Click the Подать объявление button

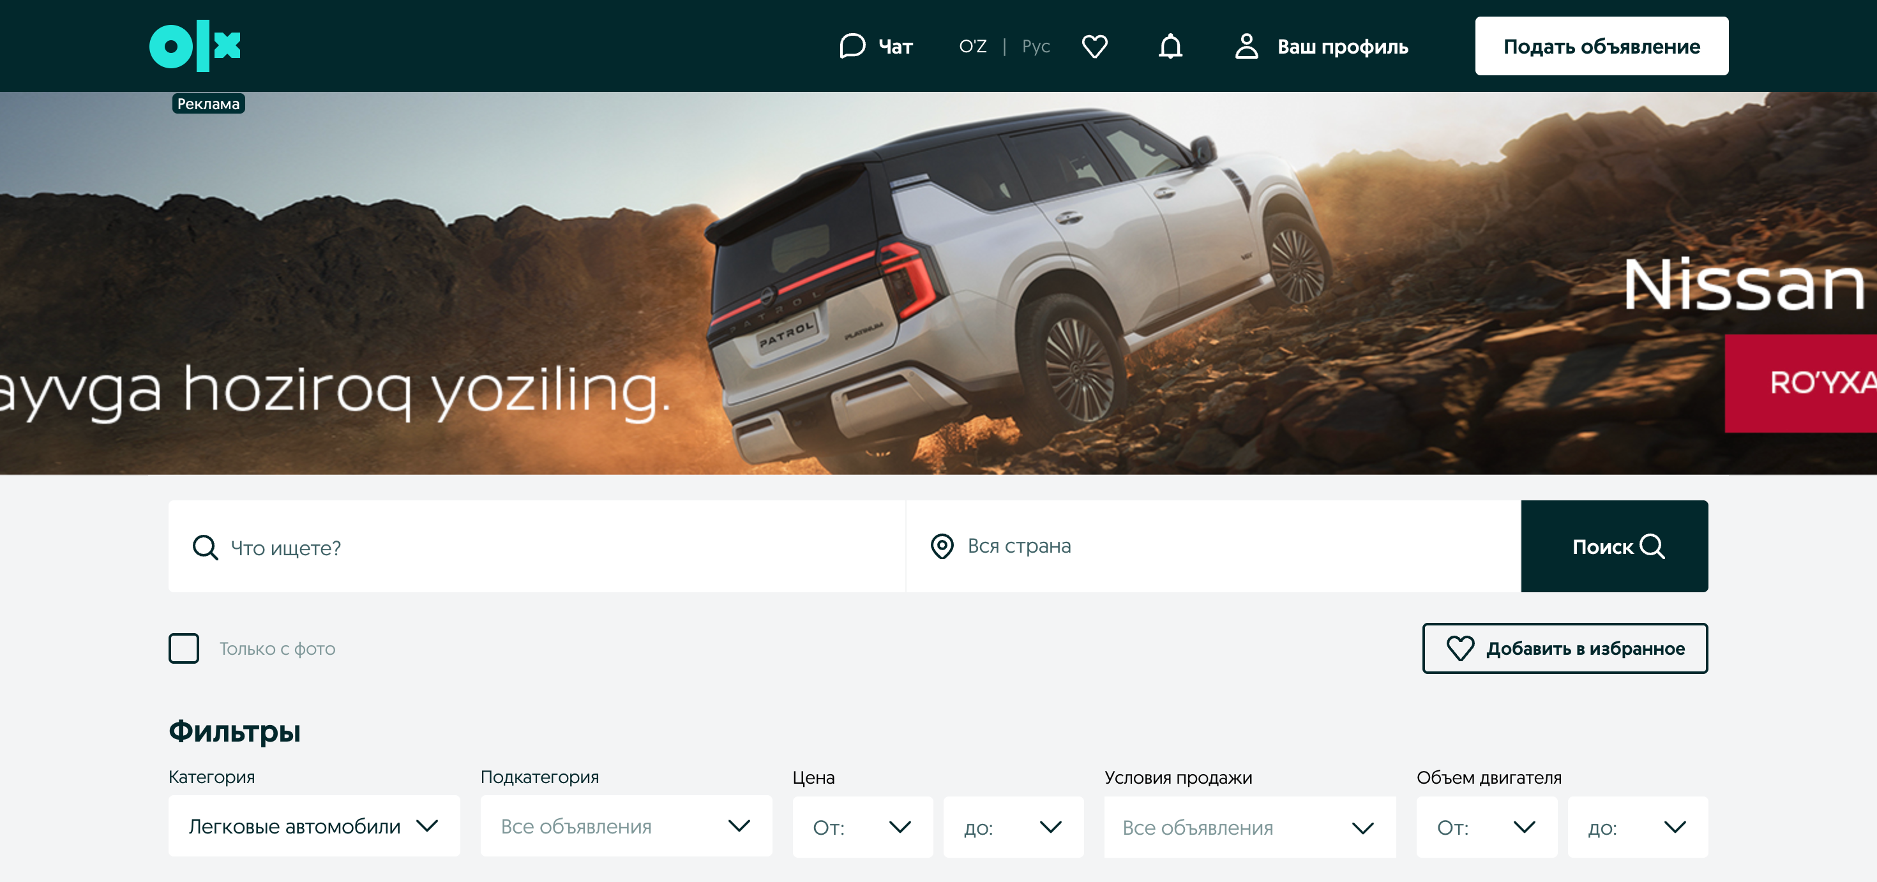pos(1602,46)
